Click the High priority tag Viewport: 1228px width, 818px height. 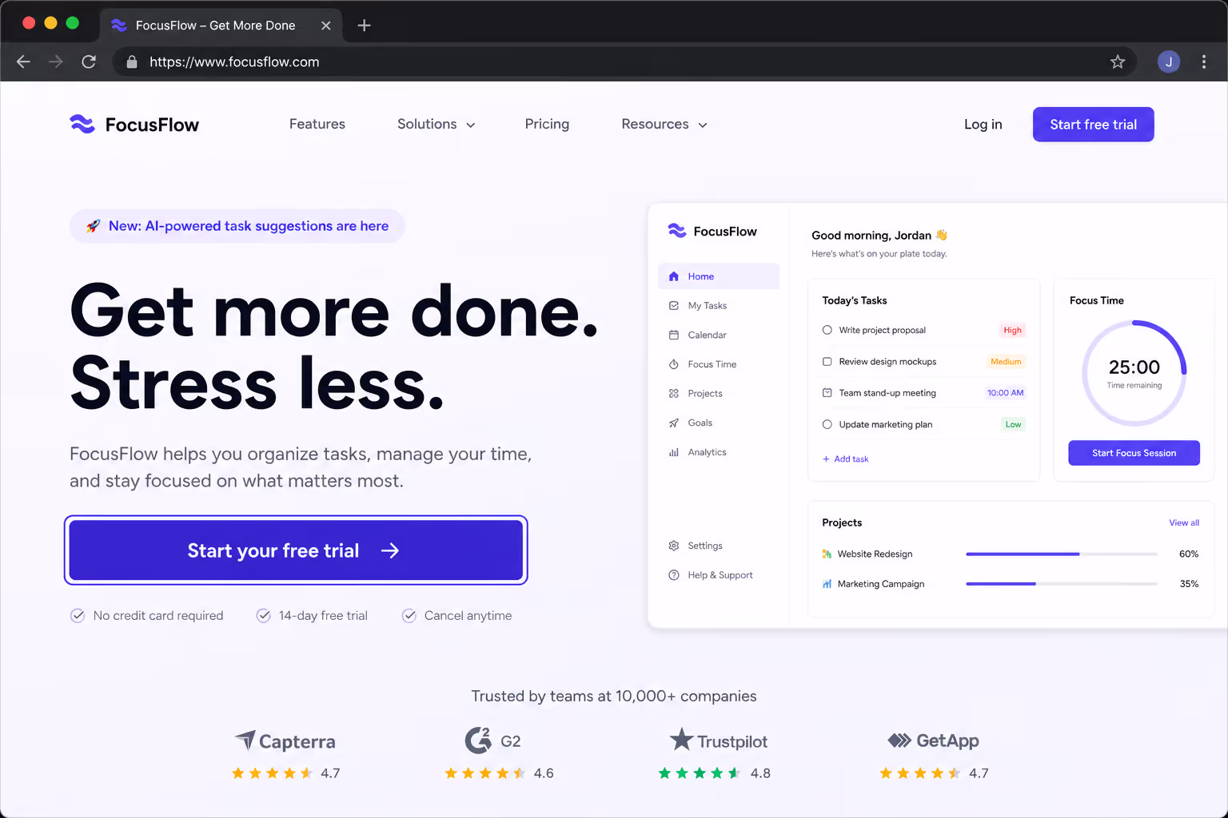pos(1012,330)
